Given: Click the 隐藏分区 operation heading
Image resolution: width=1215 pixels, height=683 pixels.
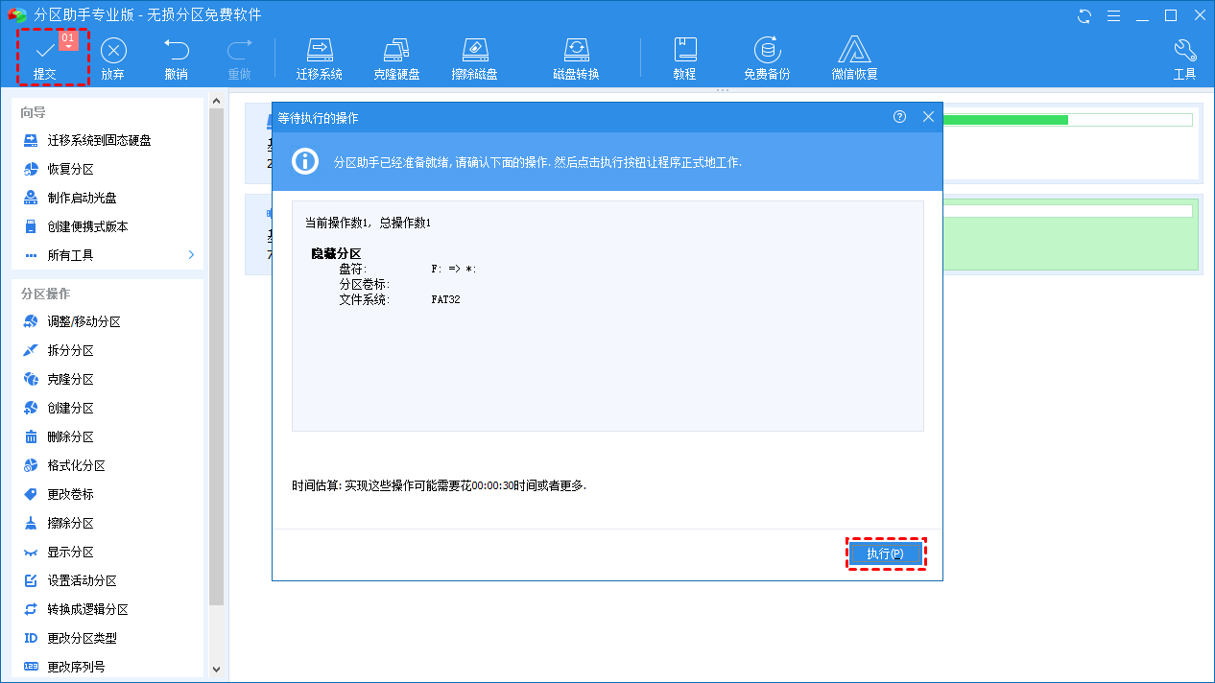Looking at the screenshot, I should click(x=336, y=253).
